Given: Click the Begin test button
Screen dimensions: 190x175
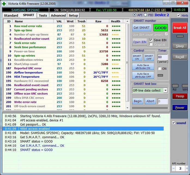Looking at the screenshot, I should 138,101.
